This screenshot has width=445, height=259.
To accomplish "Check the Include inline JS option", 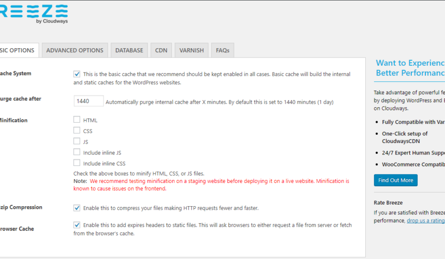I will [x=77, y=152].
